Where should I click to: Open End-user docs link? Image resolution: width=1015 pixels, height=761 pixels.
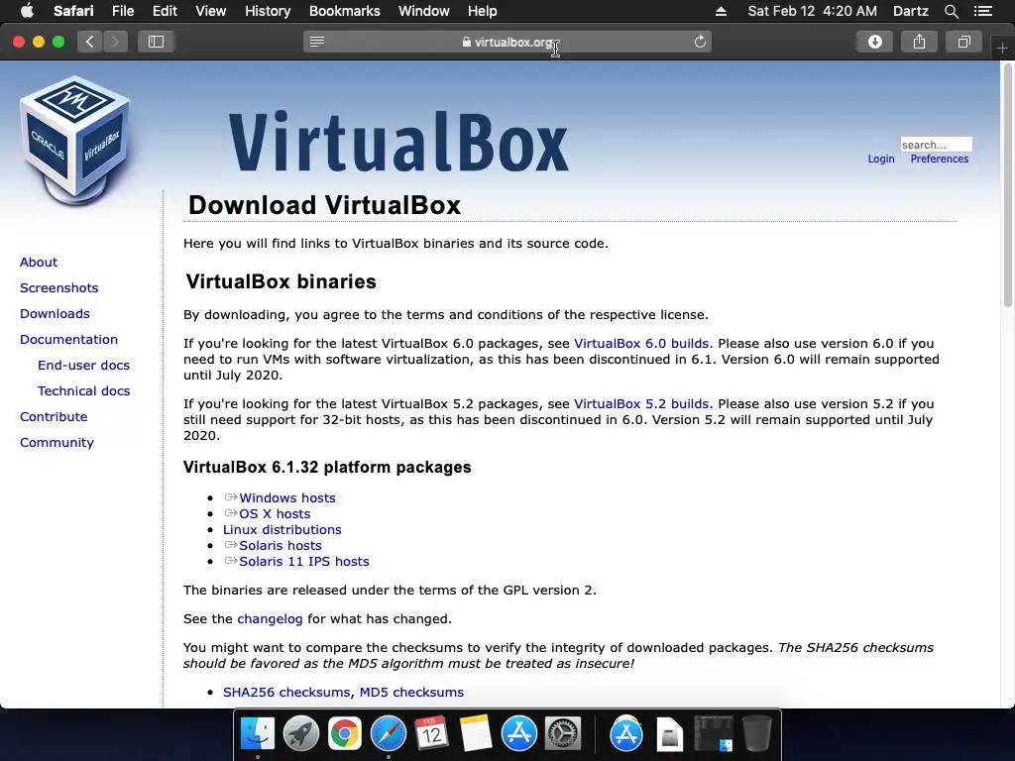coord(83,366)
